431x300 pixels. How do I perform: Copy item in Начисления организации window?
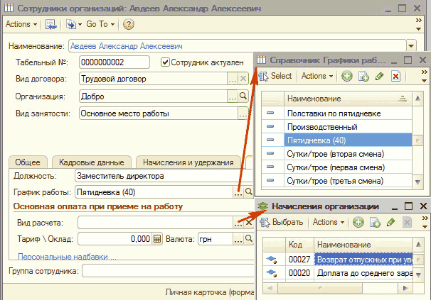[x=375, y=222]
